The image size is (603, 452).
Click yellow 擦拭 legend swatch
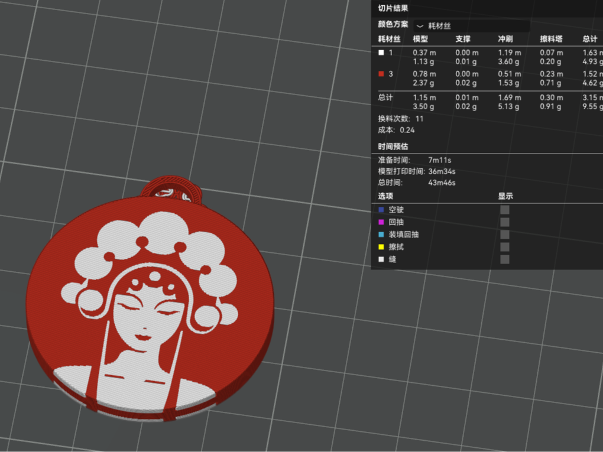click(381, 247)
